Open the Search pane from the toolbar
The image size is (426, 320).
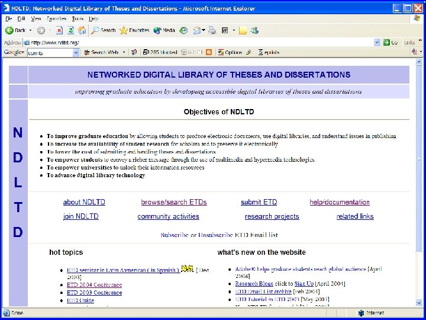click(103, 30)
